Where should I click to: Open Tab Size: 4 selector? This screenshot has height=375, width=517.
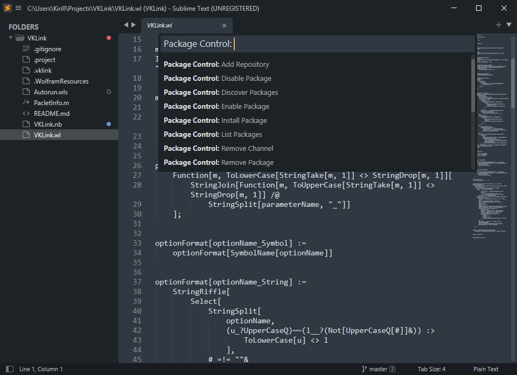(431, 369)
